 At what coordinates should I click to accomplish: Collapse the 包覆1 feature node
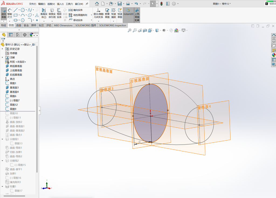click(x=2, y=186)
